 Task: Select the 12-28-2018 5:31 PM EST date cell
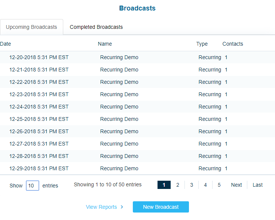[x=39, y=156]
